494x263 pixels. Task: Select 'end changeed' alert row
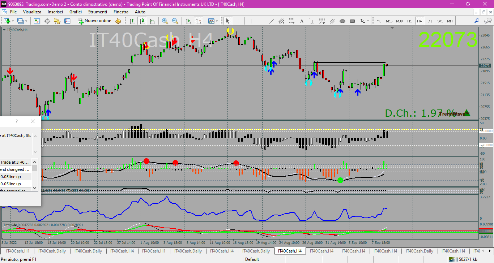pyautogui.click(x=16, y=169)
